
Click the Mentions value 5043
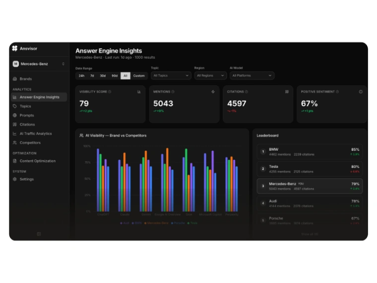[x=163, y=103]
